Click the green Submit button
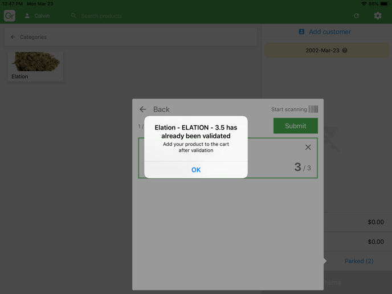Screen dimensions: 392x294 tap(295, 126)
